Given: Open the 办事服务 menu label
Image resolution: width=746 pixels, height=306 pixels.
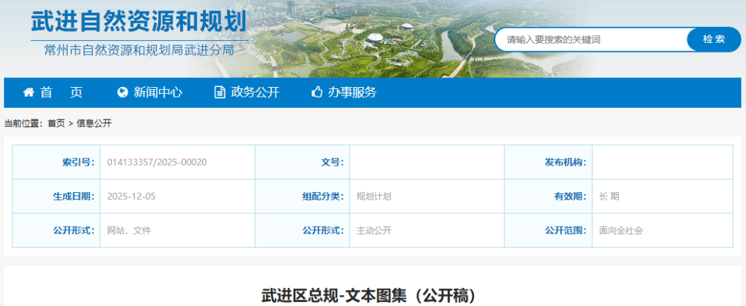Looking at the screenshot, I should tap(352, 93).
